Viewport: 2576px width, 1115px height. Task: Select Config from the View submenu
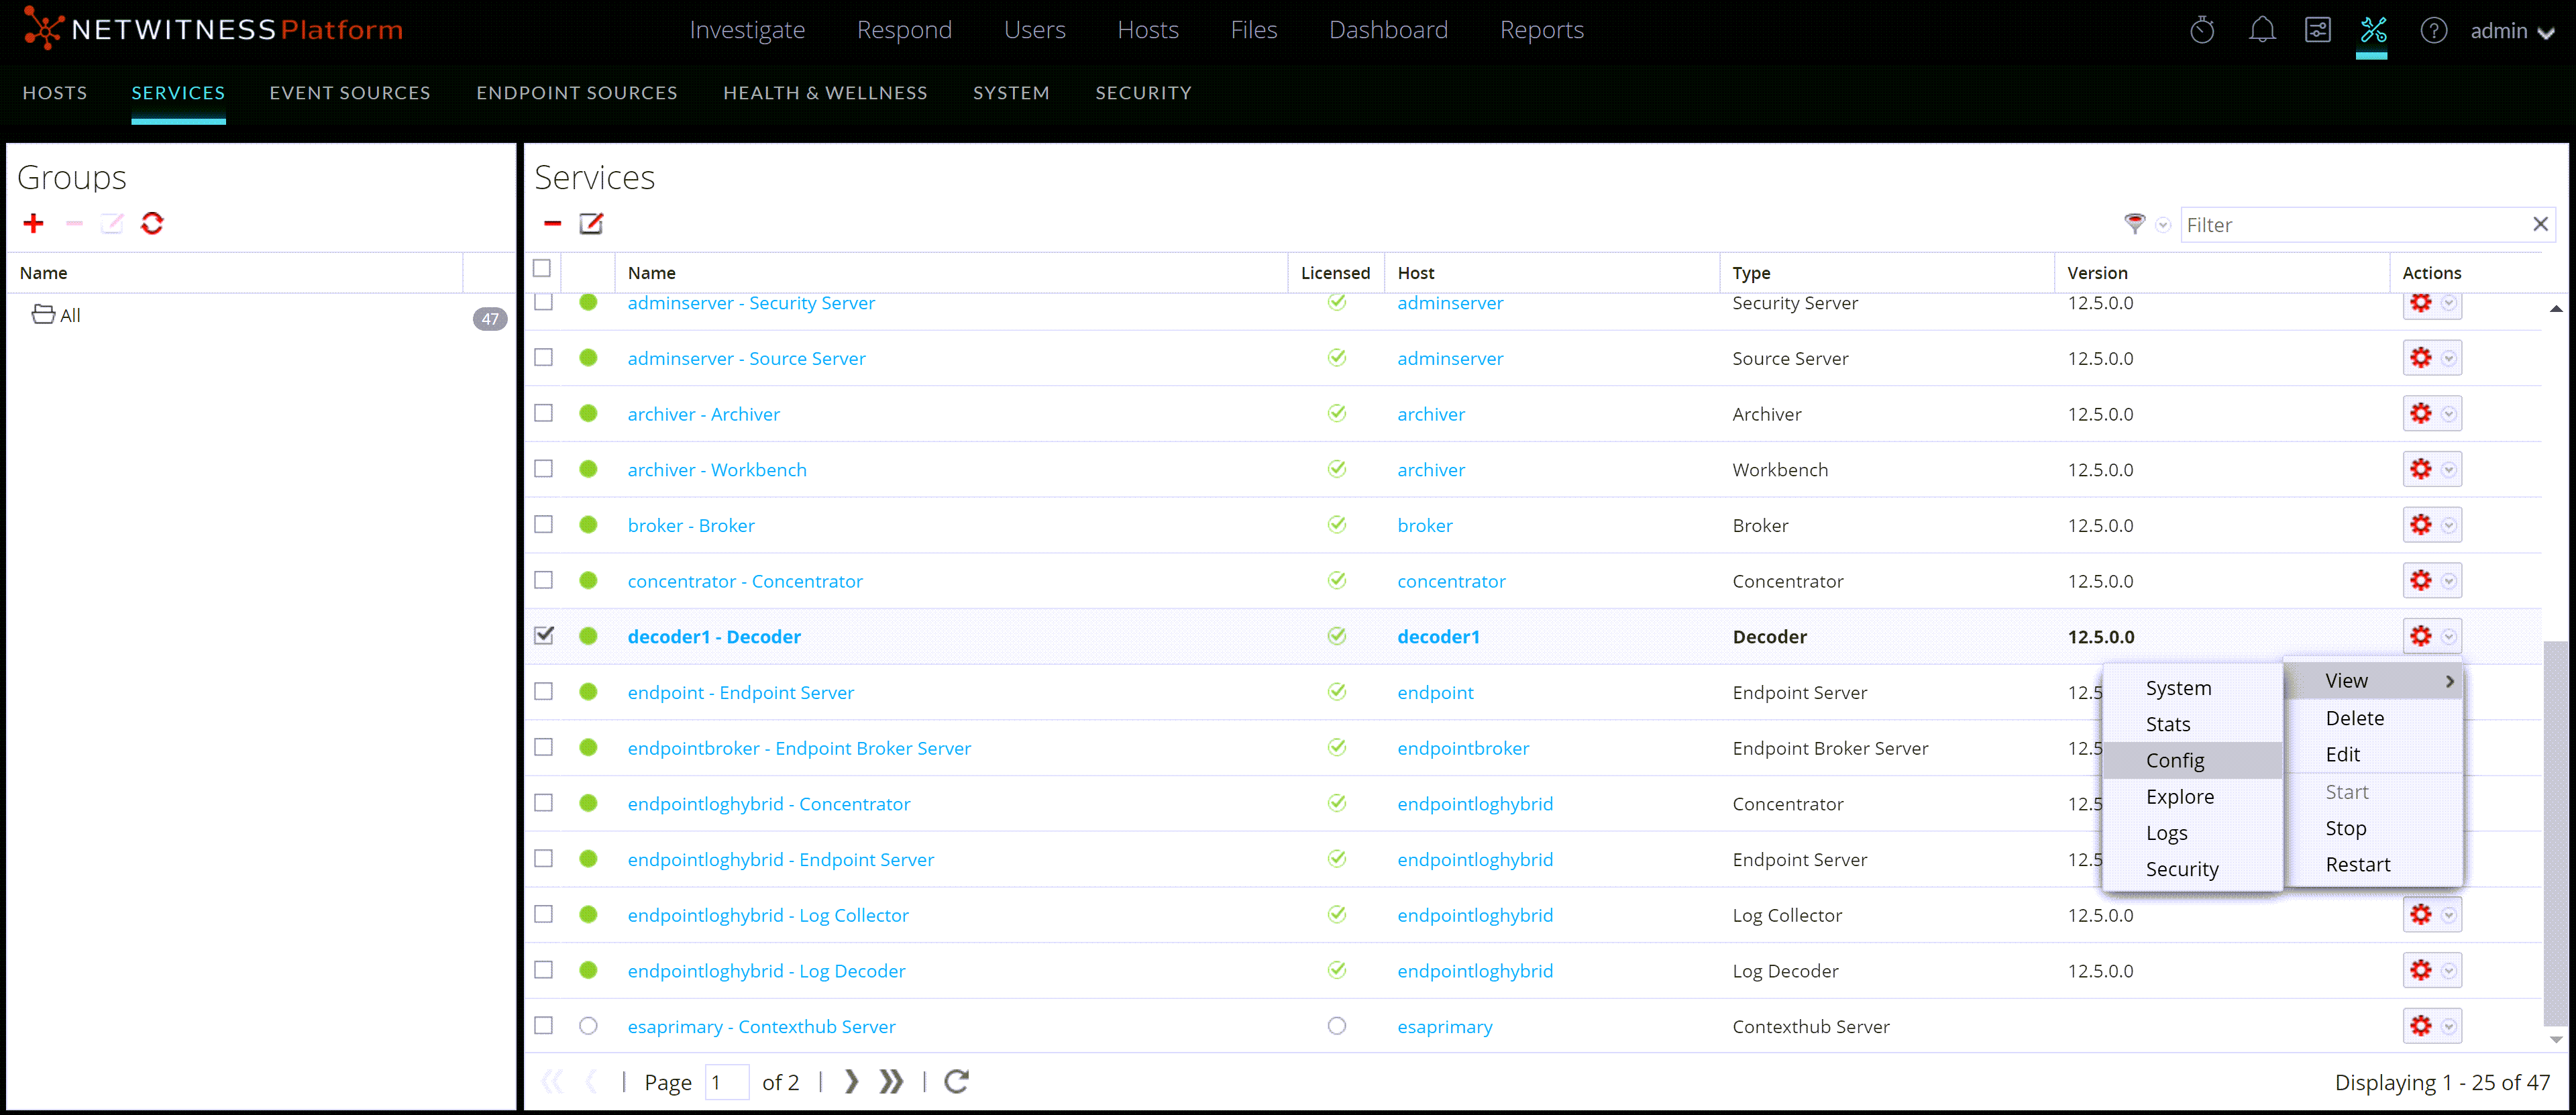2174,760
